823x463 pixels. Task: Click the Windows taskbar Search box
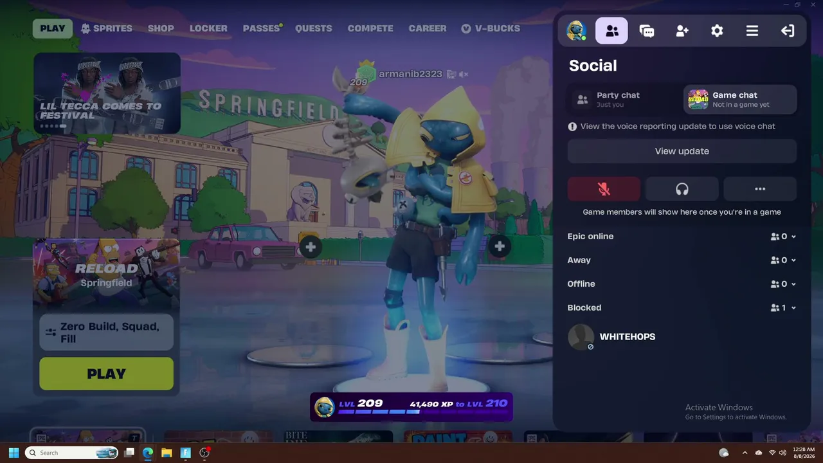(71, 453)
